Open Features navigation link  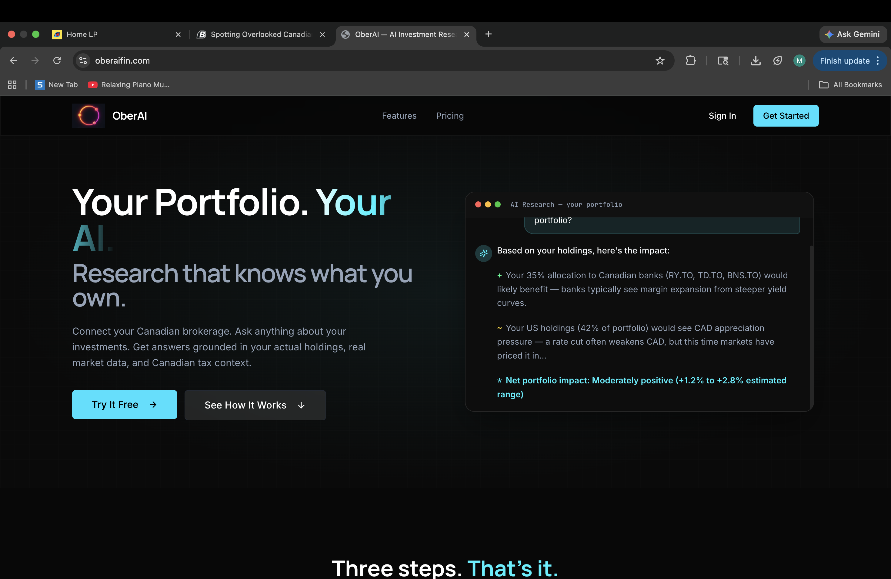coord(399,116)
